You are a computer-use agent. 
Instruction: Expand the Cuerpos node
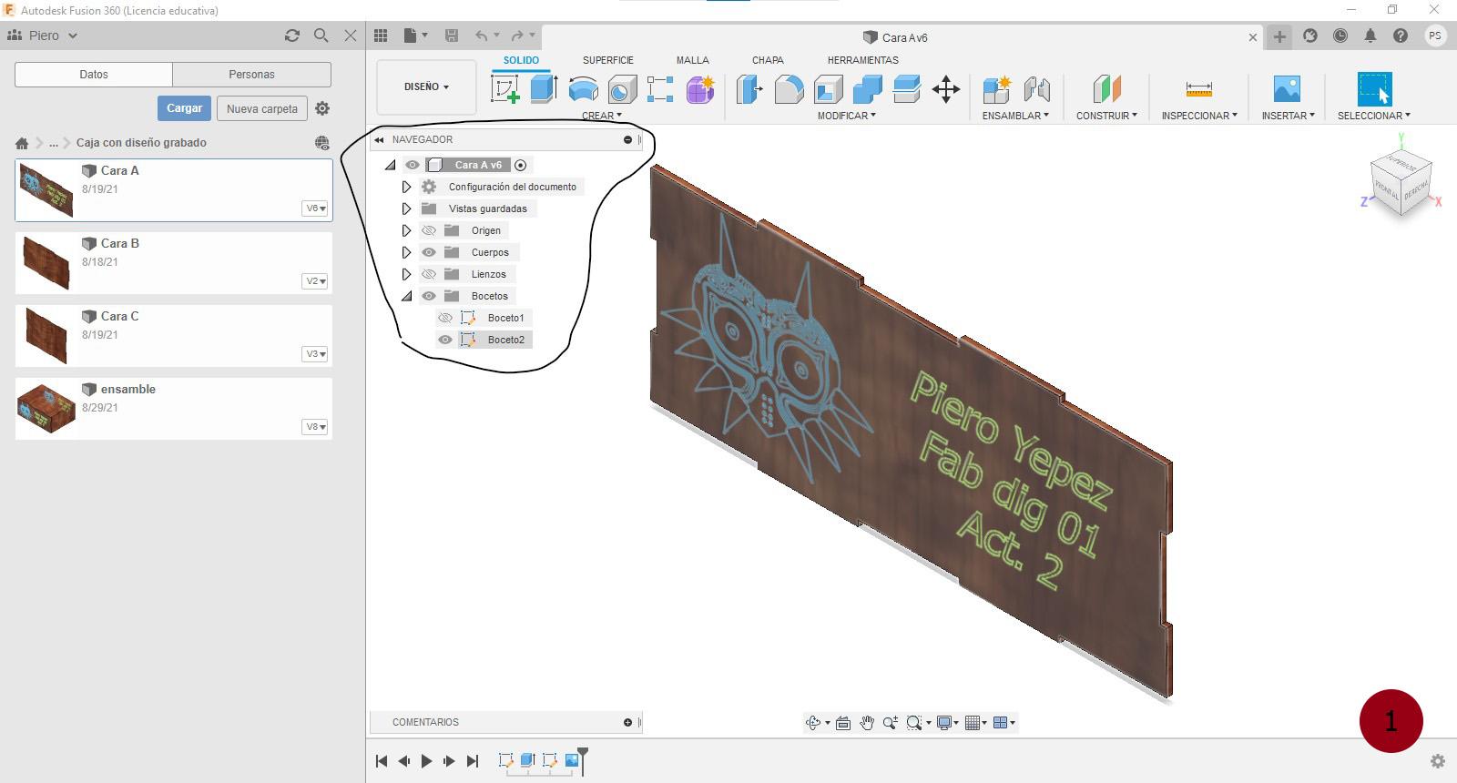406,252
